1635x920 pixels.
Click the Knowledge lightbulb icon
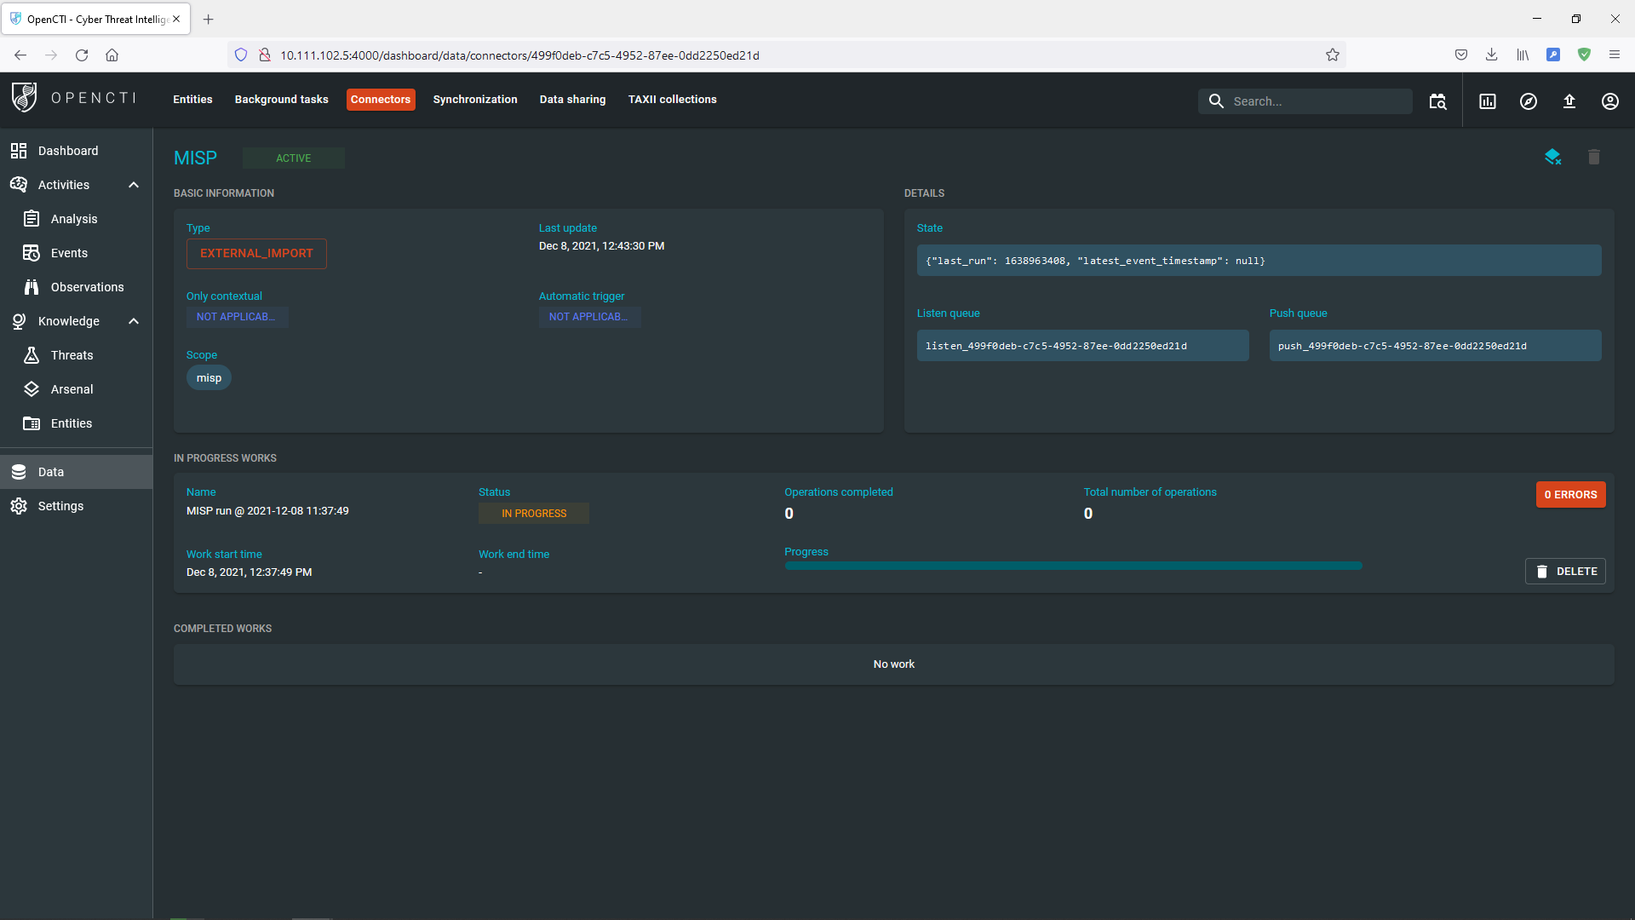click(19, 321)
